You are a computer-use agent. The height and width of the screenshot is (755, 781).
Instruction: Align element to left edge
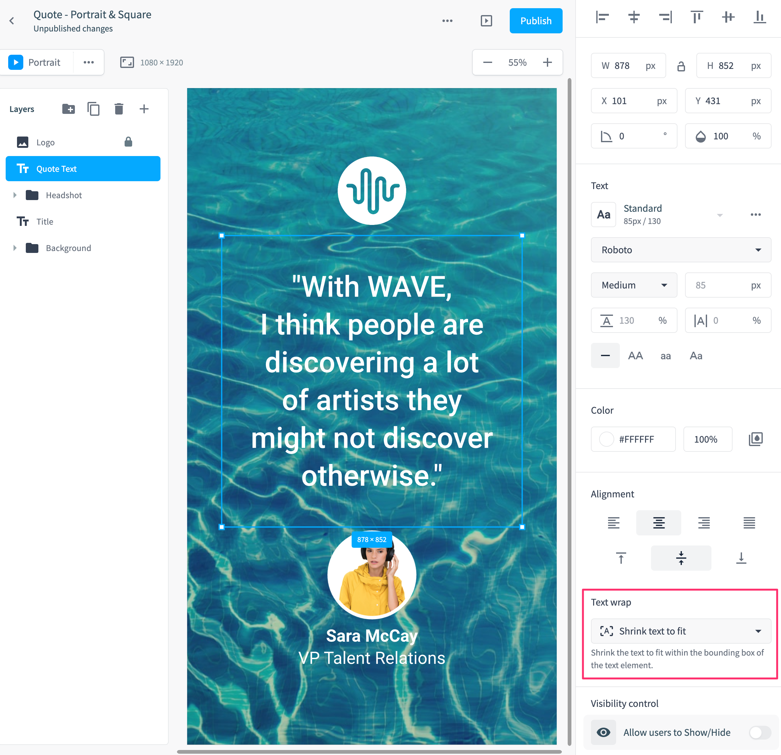point(602,17)
